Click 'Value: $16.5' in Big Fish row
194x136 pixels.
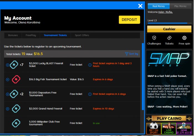[77, 79]
